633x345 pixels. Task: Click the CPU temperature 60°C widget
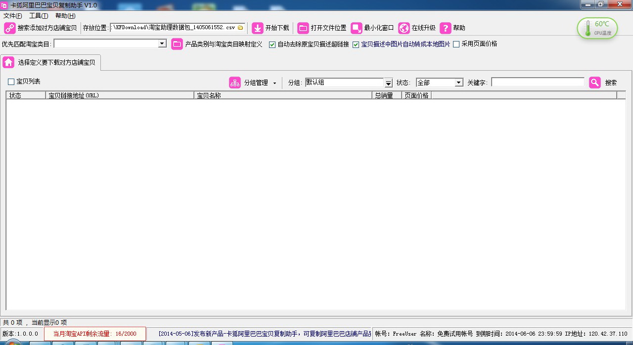[597, 28]
